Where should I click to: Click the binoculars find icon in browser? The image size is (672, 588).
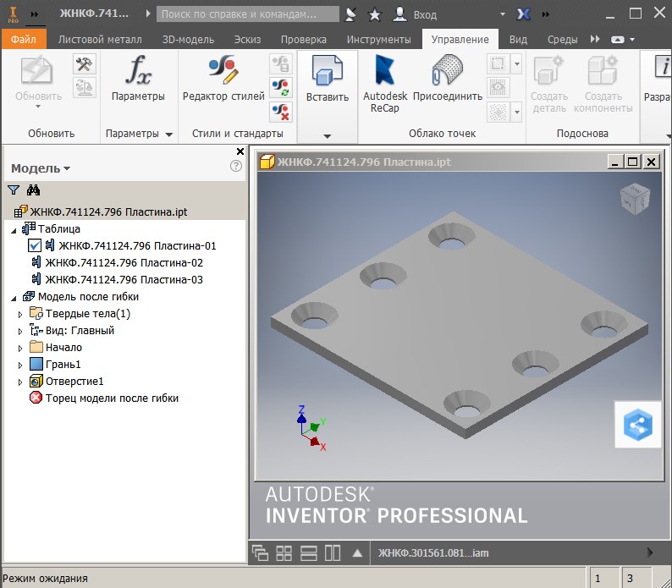coord(33,190)
